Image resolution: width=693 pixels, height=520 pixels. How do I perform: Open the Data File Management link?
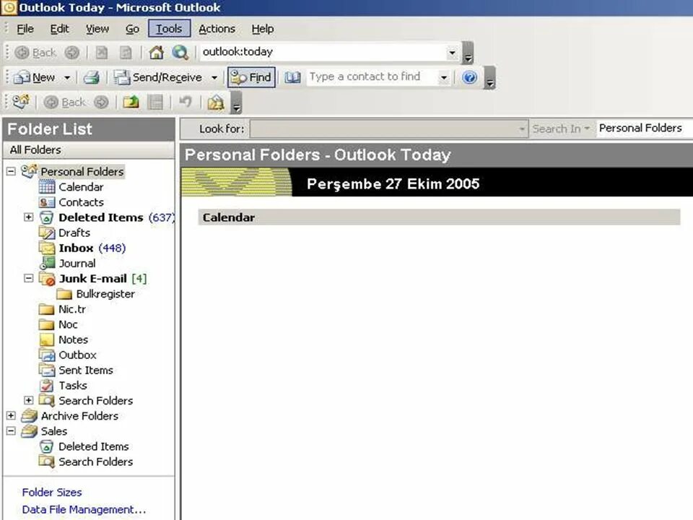(84, 510)
